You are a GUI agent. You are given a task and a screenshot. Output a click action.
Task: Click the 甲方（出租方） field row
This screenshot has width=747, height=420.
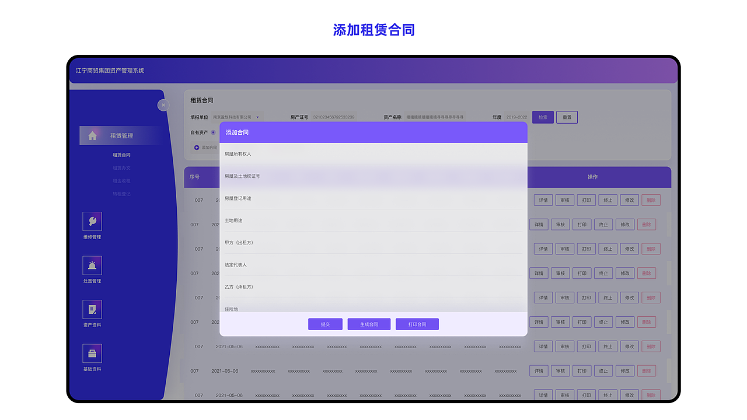pyautogui.click(x=373, y=243)
